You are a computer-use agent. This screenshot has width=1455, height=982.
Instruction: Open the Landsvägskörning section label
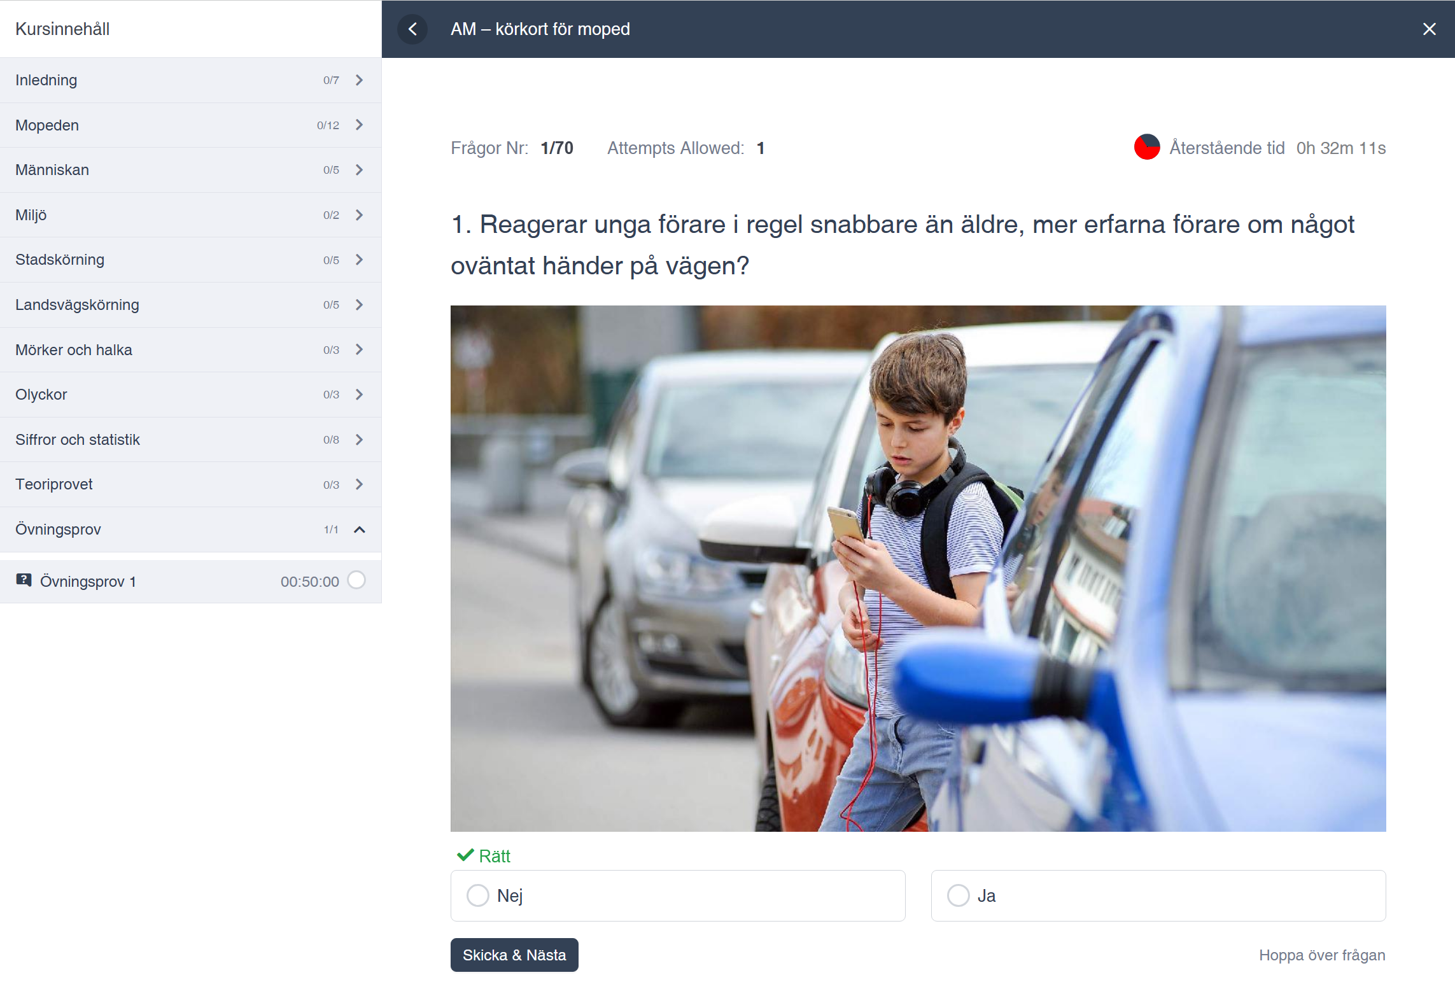pos(77,305)
